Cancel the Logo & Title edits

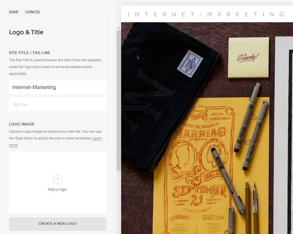33,12
